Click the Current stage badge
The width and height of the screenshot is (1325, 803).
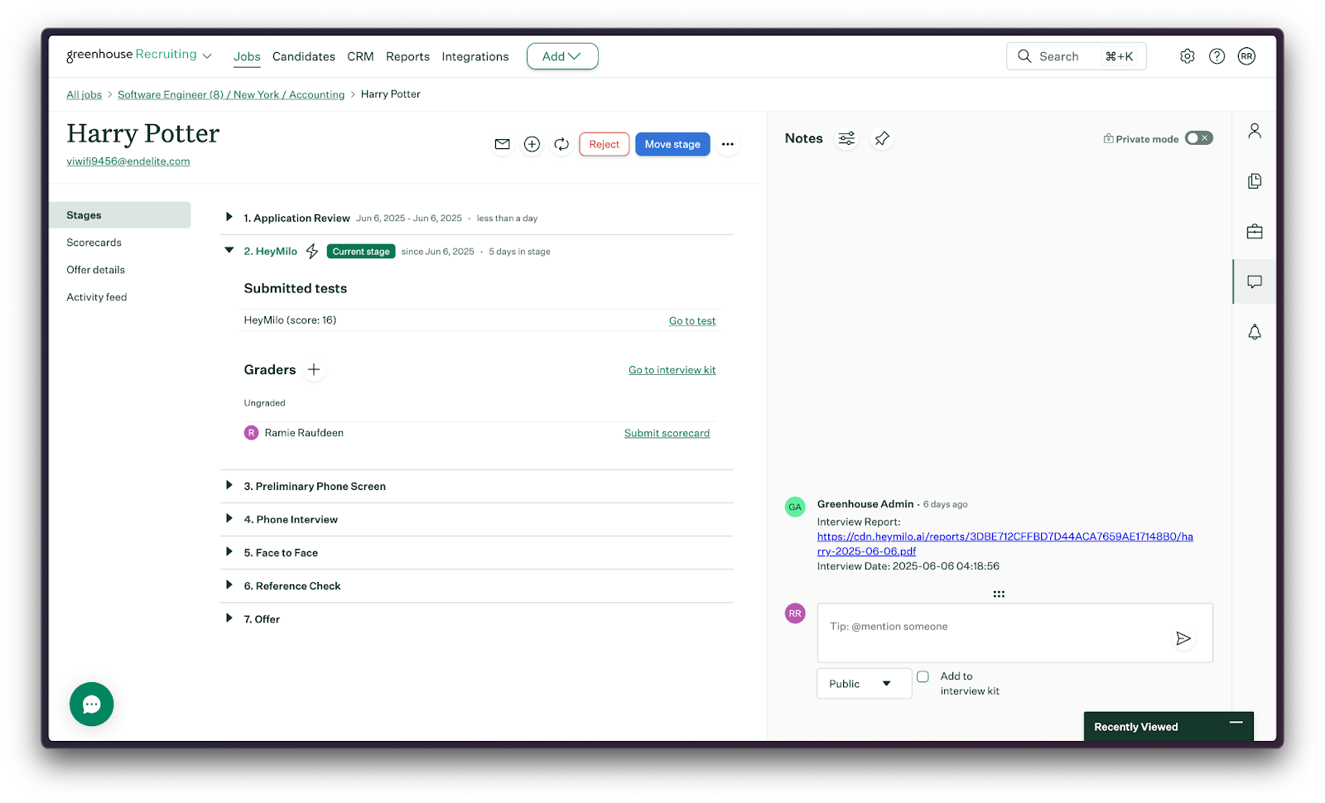click(361, 252)
